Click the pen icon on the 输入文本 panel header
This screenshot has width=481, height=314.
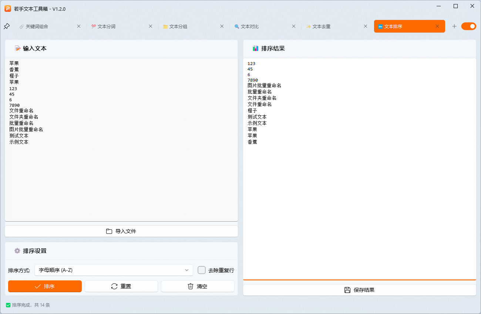click(x=18, y=48)
